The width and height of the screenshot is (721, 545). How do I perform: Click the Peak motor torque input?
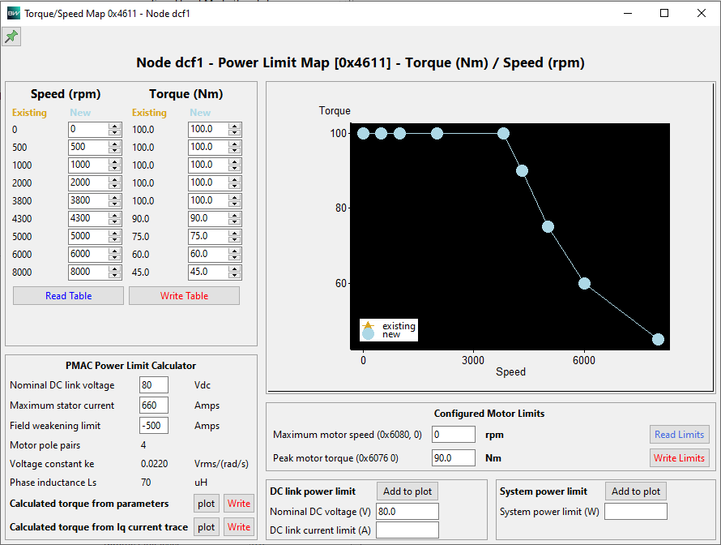pyautogui.click(x=454, y=458)
